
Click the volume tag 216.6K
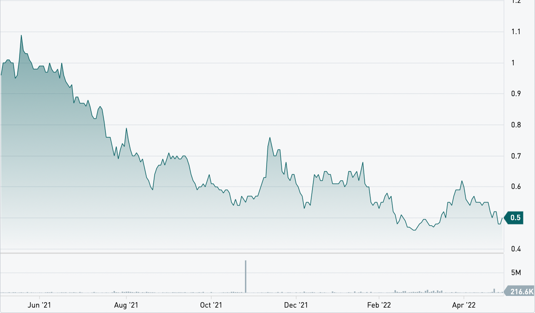coord(519,291)
